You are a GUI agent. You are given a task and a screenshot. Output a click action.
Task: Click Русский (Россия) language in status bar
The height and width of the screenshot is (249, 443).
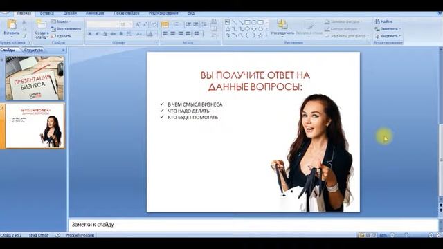[x=80, y=235]
